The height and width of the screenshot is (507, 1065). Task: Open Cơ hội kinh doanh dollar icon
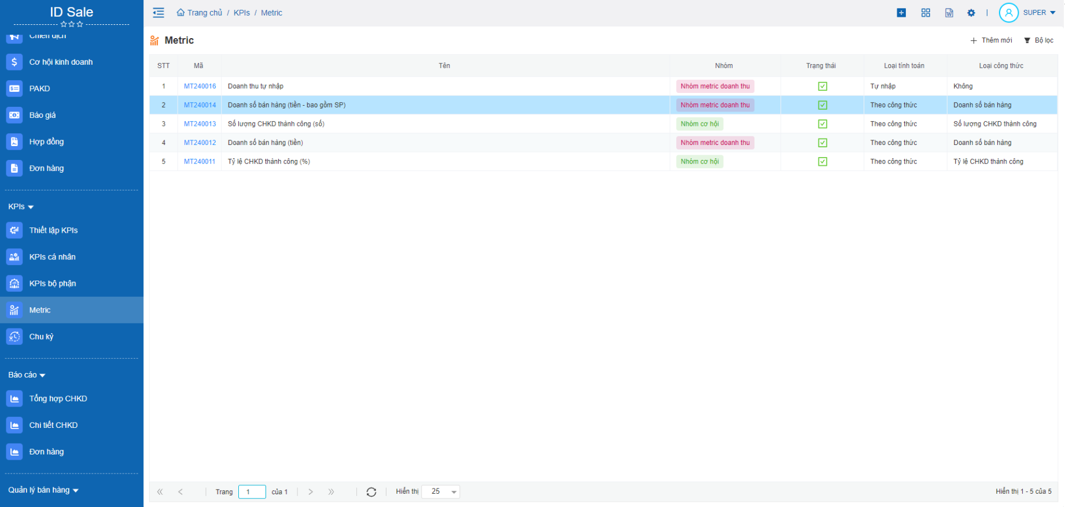click(14, 62)
